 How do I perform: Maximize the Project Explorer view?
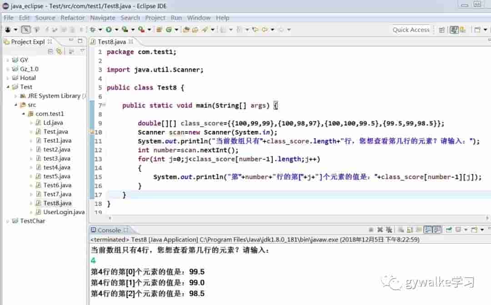tap(80, 41)
